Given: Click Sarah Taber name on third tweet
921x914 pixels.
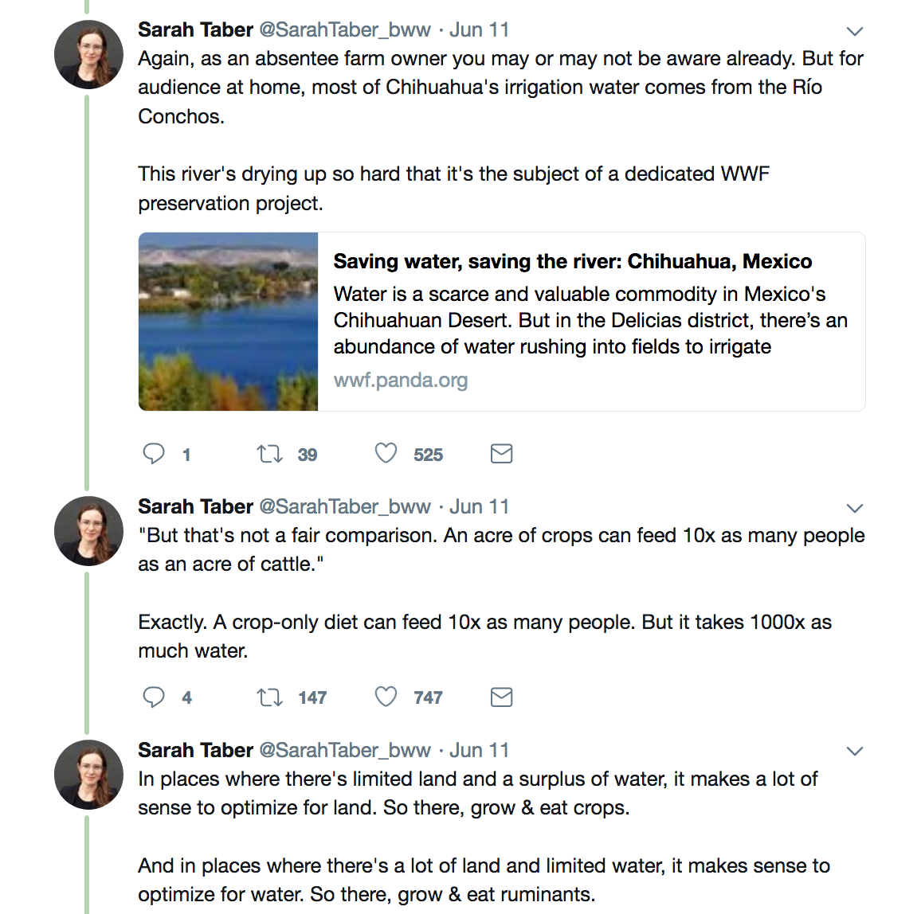Looking at the screenshot, I should pos(195,751).
